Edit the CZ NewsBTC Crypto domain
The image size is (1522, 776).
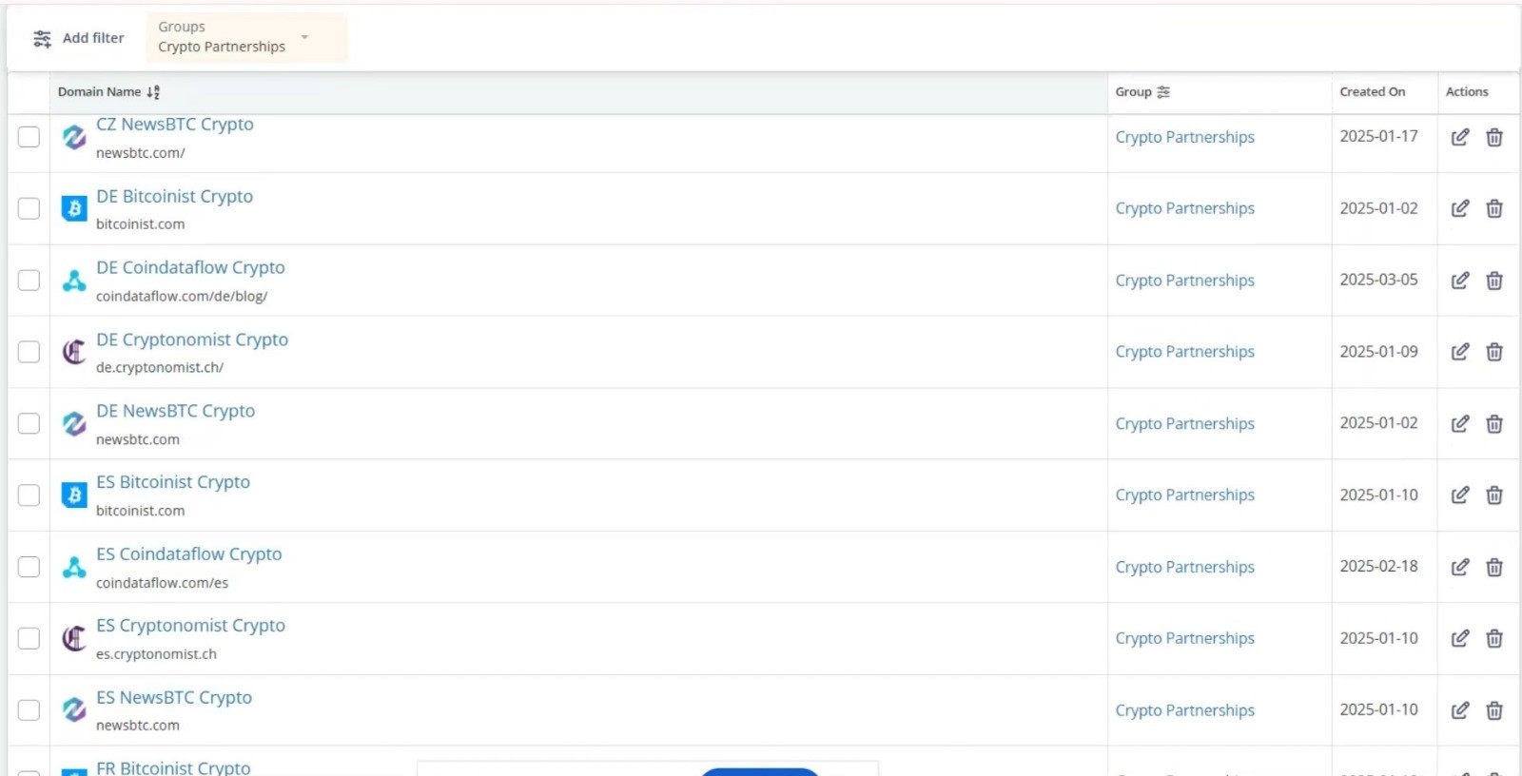coord(1460,137)
